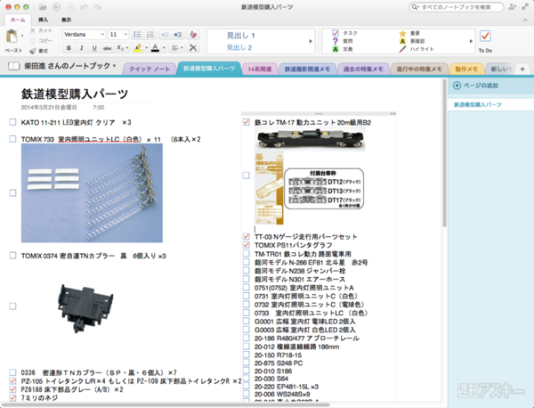Click the forward arrow in title bar
Image resolution: width=534 pixels, height=408 pixels.
click(x=70, y=7)
